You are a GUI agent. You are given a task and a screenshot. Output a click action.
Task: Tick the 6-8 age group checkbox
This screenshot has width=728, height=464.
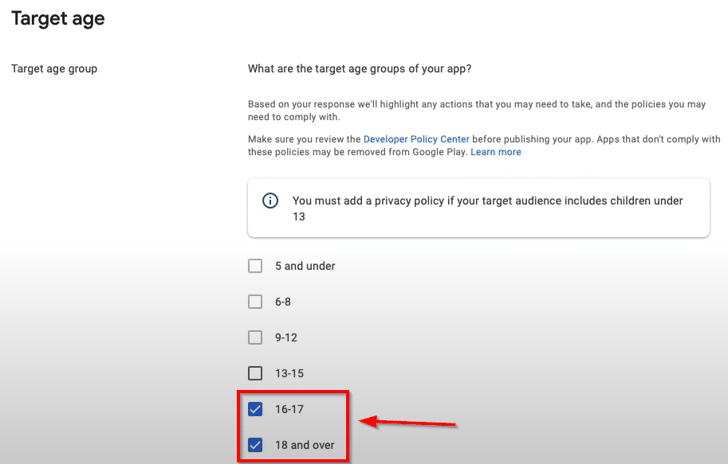click(x=255, y=302)
